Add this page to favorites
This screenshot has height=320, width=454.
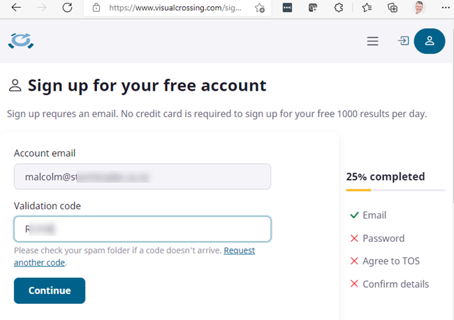[260, 8]
